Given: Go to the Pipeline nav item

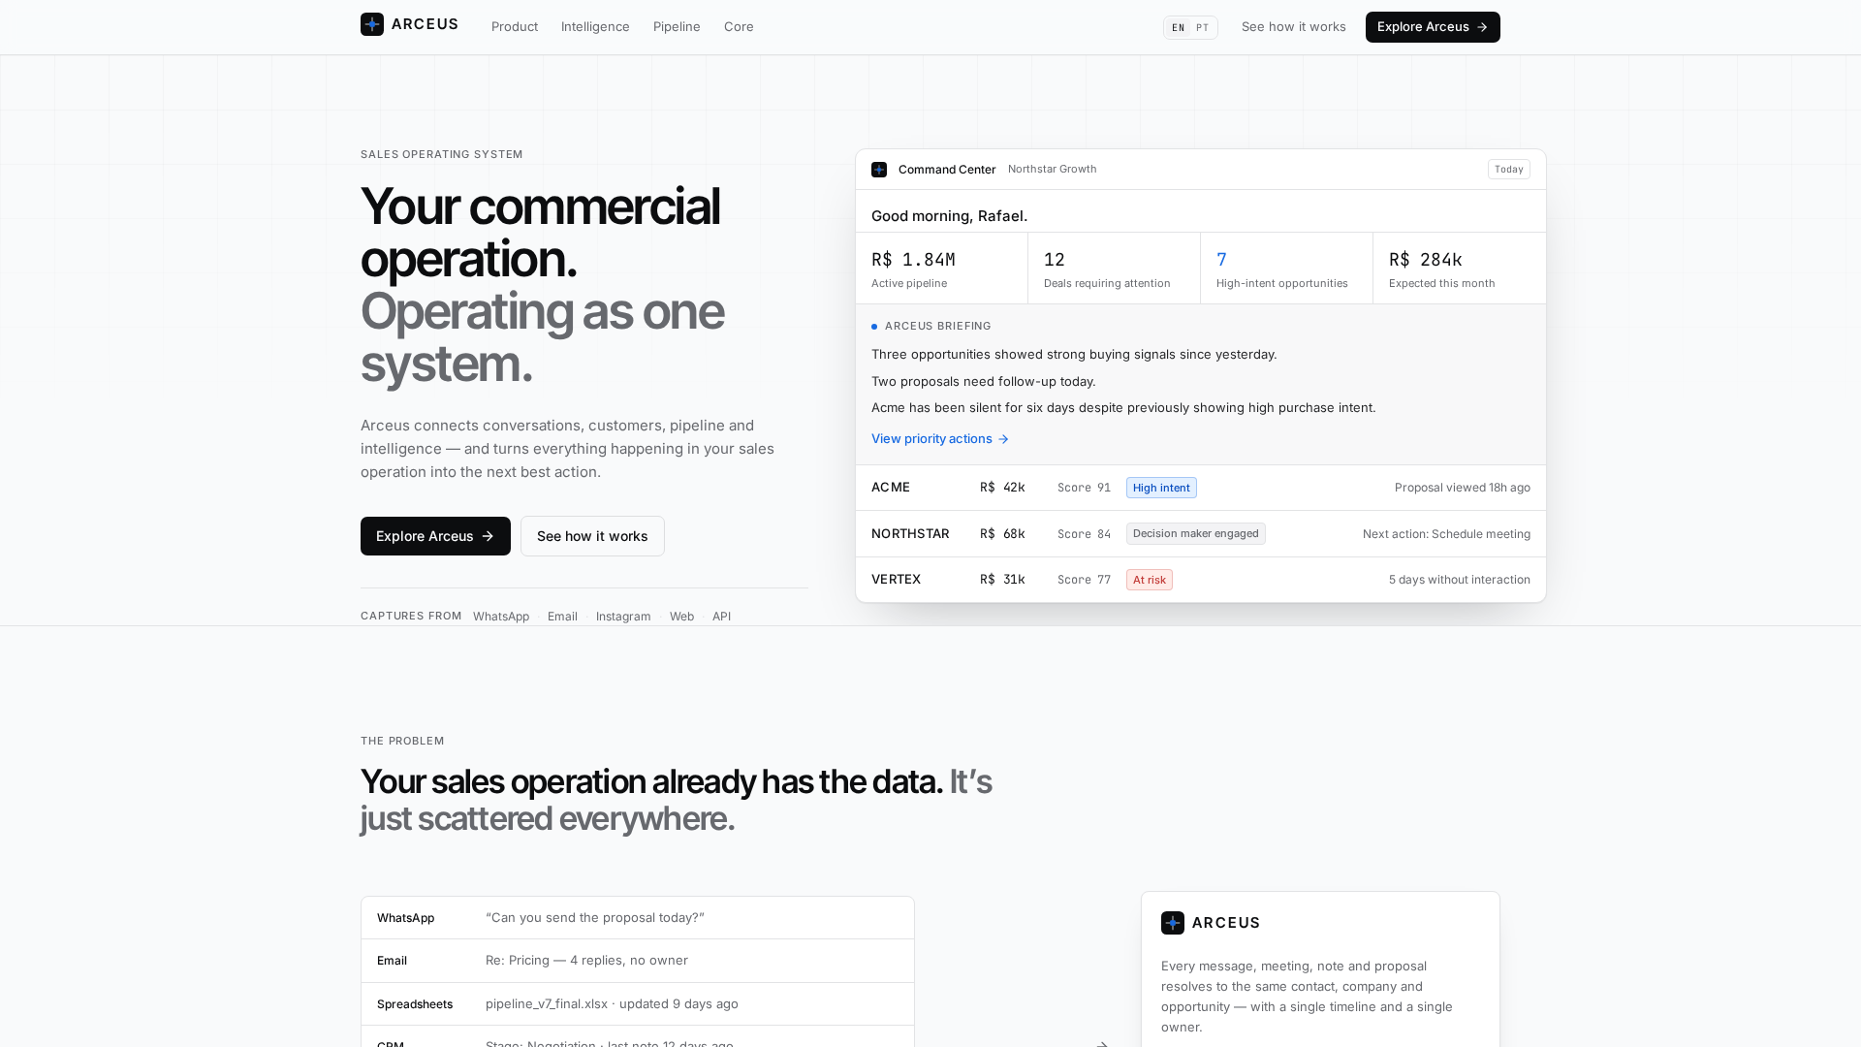Looking at the screenshot, I should tap(677, 26).
